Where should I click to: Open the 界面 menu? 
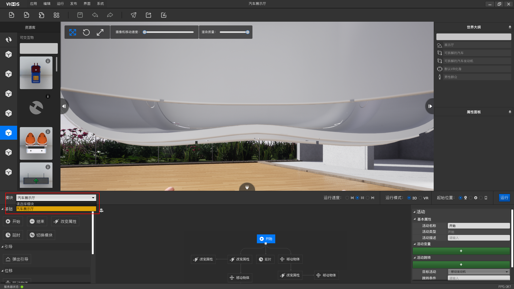[x=87, y=4]
